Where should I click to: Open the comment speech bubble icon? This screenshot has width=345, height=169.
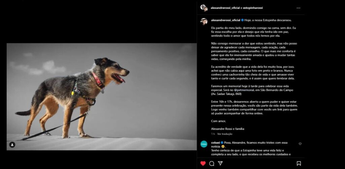pos(212,163)
